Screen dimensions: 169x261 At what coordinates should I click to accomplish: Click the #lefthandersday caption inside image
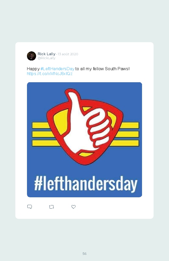click(x=86, y=184)
